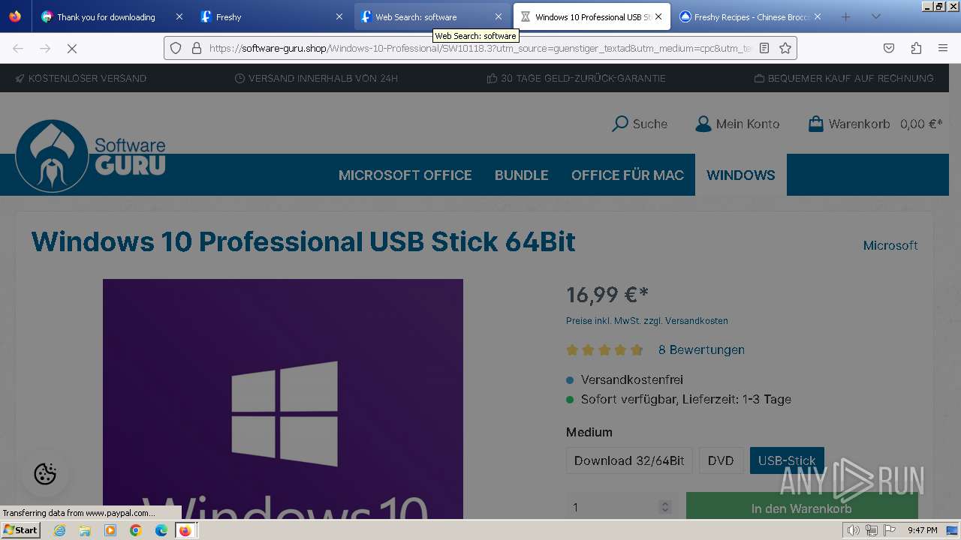This screenshot has width=961, height=540.
Task: Open the Microsoft manufacturer link
Action: [890, 245]
